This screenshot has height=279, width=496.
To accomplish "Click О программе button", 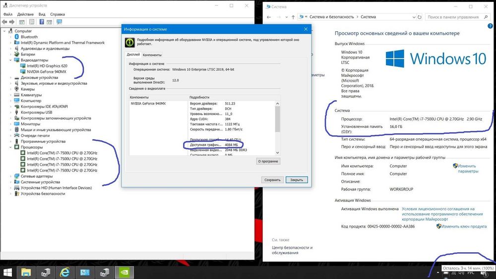I will point(268,162).
